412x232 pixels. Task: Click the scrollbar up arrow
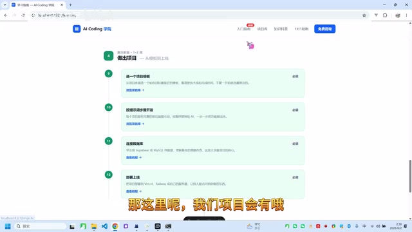pyautogui.click(x=410, y=23)
